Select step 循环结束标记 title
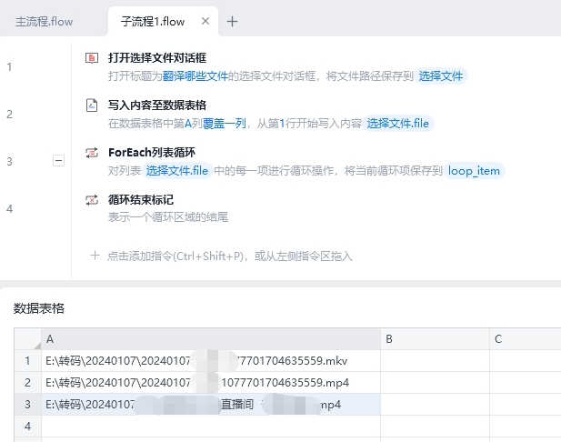Viewport: 561px width, 442px height. (141, 200)
